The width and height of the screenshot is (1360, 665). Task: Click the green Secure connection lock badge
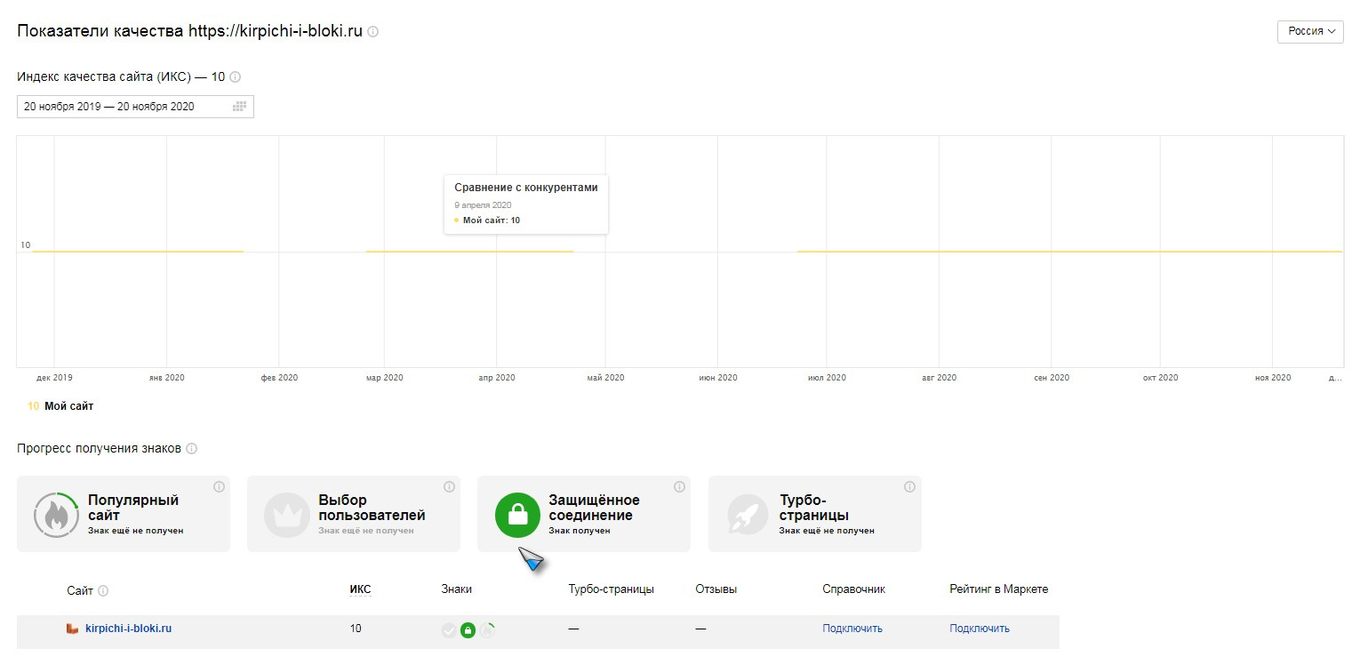(517, 515)
